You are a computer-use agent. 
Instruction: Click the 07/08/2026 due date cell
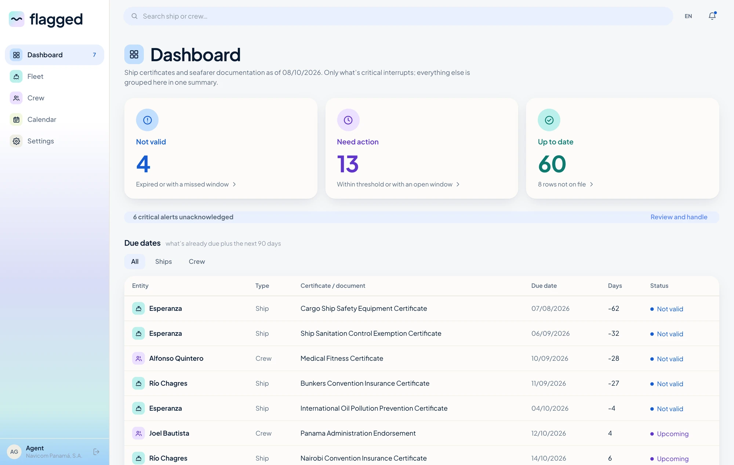(550, 309)
